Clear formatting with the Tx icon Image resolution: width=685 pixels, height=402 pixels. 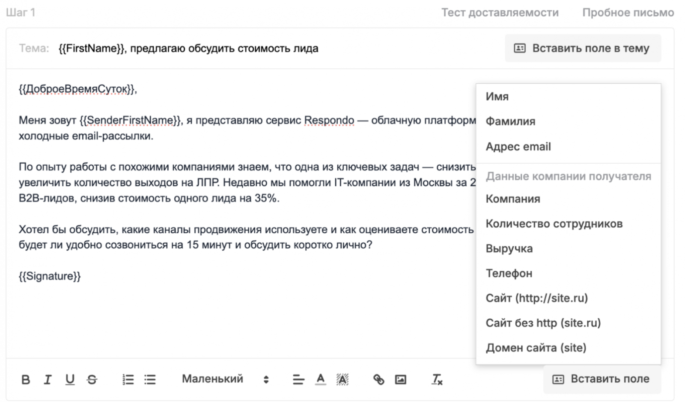(x=437, y=379)
